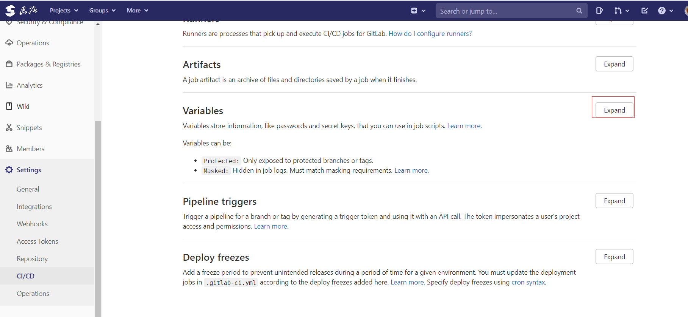Open the Groups dropdown menu
688x317 pixels.
102,11
